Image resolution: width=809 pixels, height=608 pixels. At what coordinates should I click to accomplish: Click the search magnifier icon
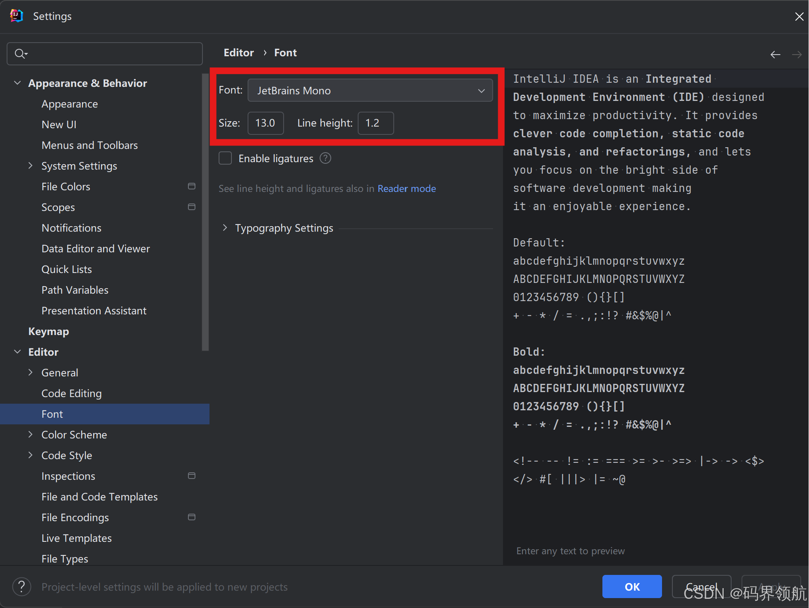pyautogui.click(x=20, y=54)
